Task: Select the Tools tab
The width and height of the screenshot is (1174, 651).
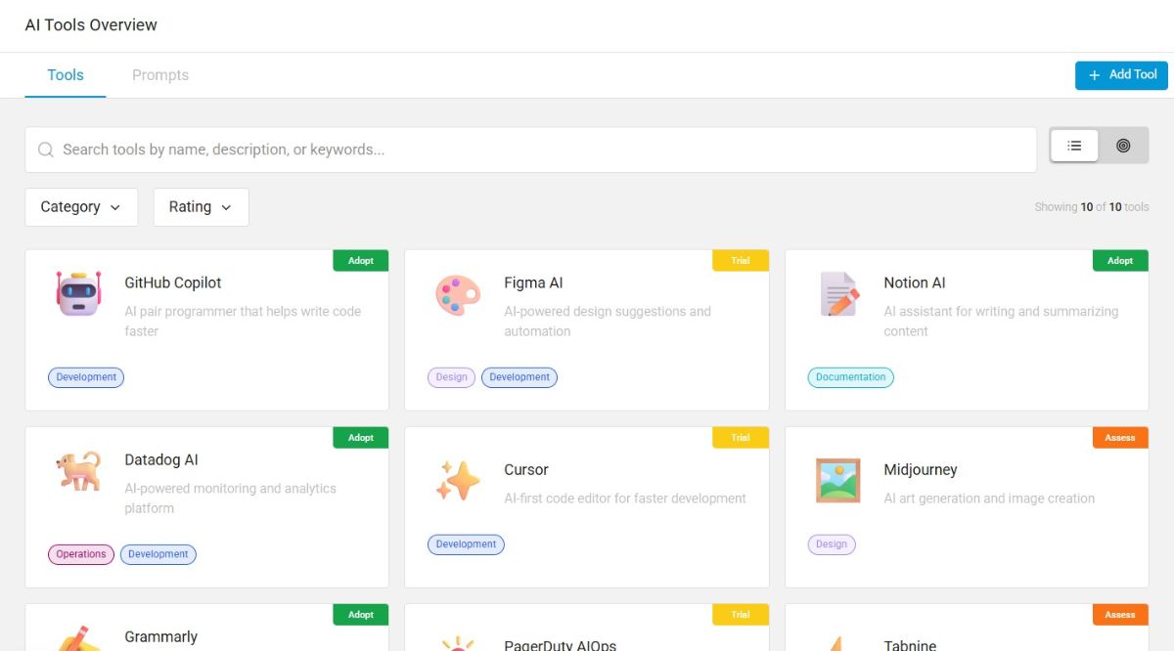Action: [66, 75]
